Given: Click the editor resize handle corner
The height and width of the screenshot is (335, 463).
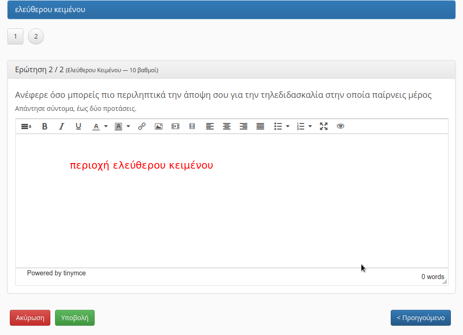Looking at the screenshot, I should [445, 282].
